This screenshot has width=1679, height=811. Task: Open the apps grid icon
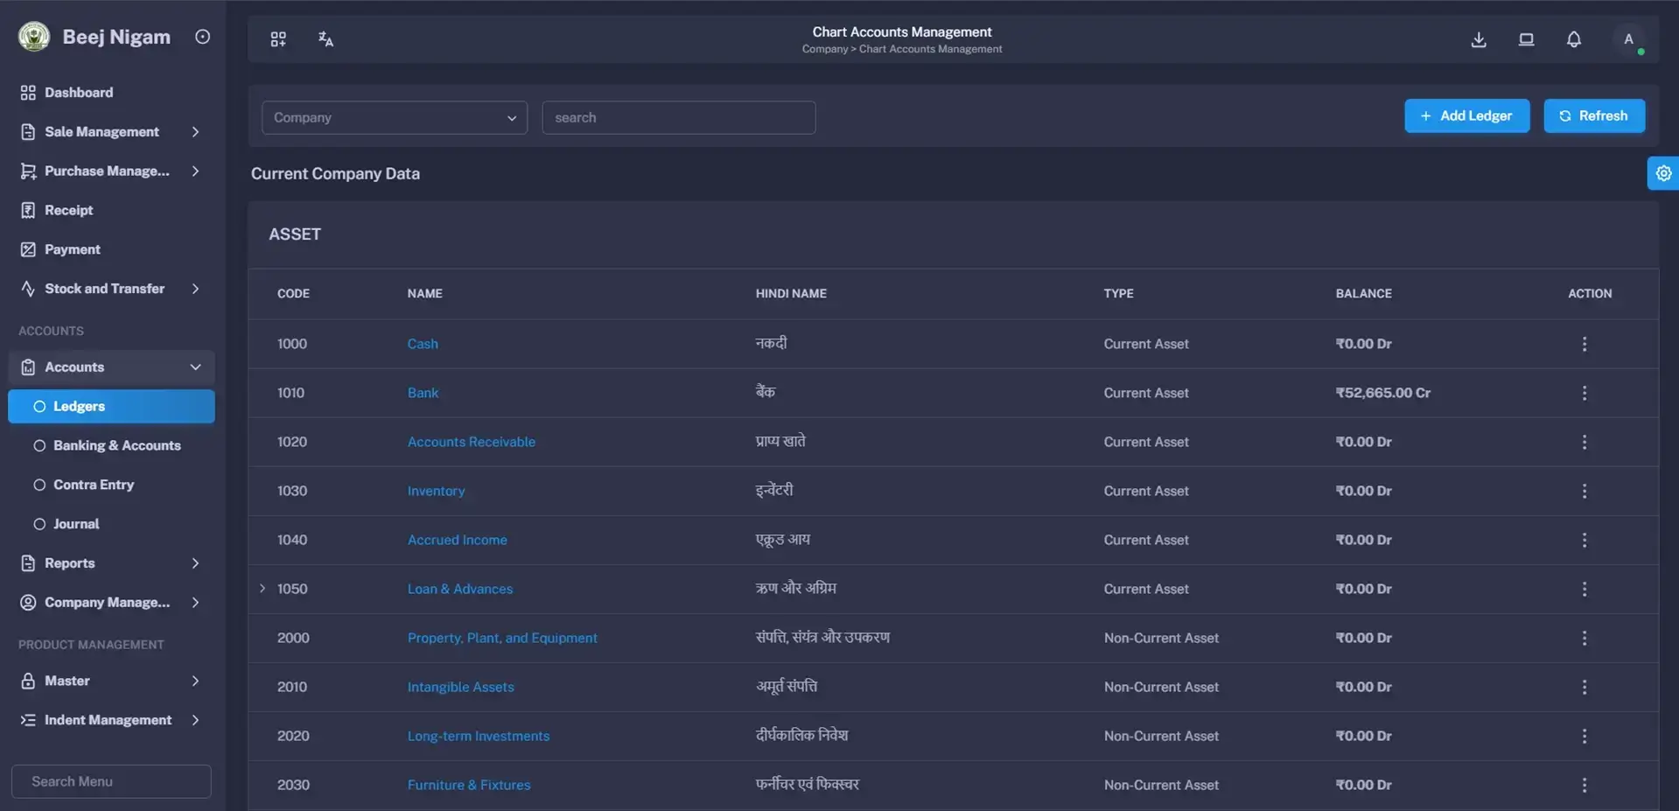278,39
